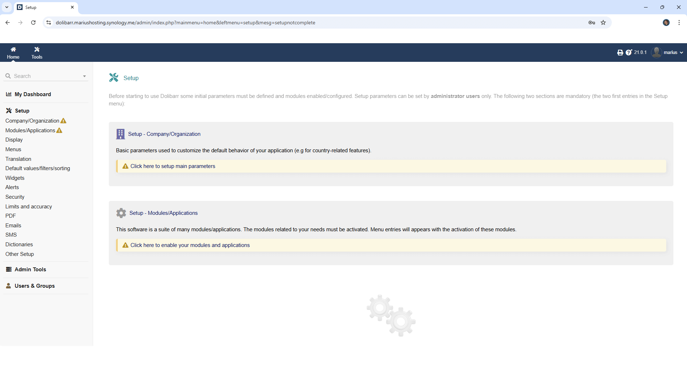Click here to enable modules and applications

[190, 245]
